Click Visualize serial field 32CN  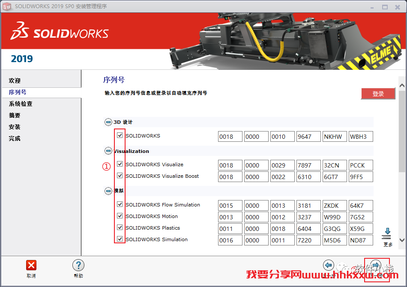[335, 165]
